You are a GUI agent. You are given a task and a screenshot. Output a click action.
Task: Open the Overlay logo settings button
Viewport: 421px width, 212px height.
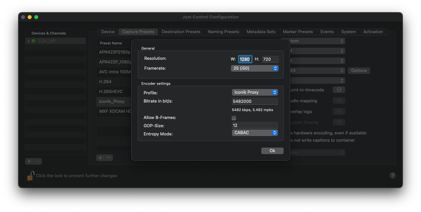tap(339, 111)
